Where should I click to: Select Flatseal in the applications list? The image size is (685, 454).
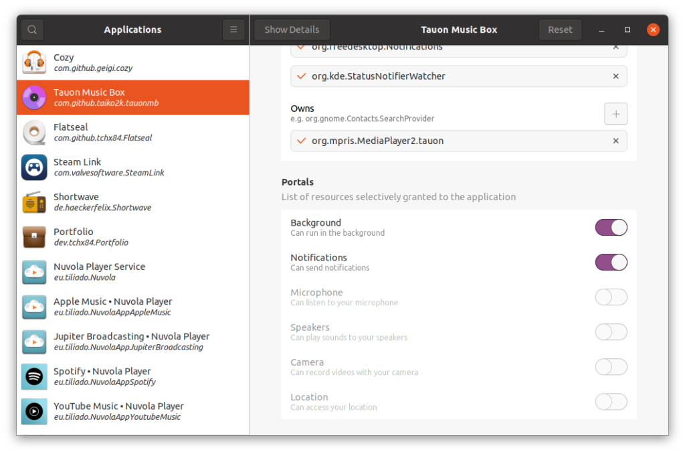tap(133, 133)
